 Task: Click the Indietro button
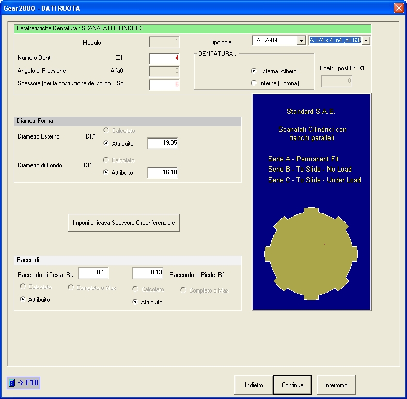pos(254,385)
